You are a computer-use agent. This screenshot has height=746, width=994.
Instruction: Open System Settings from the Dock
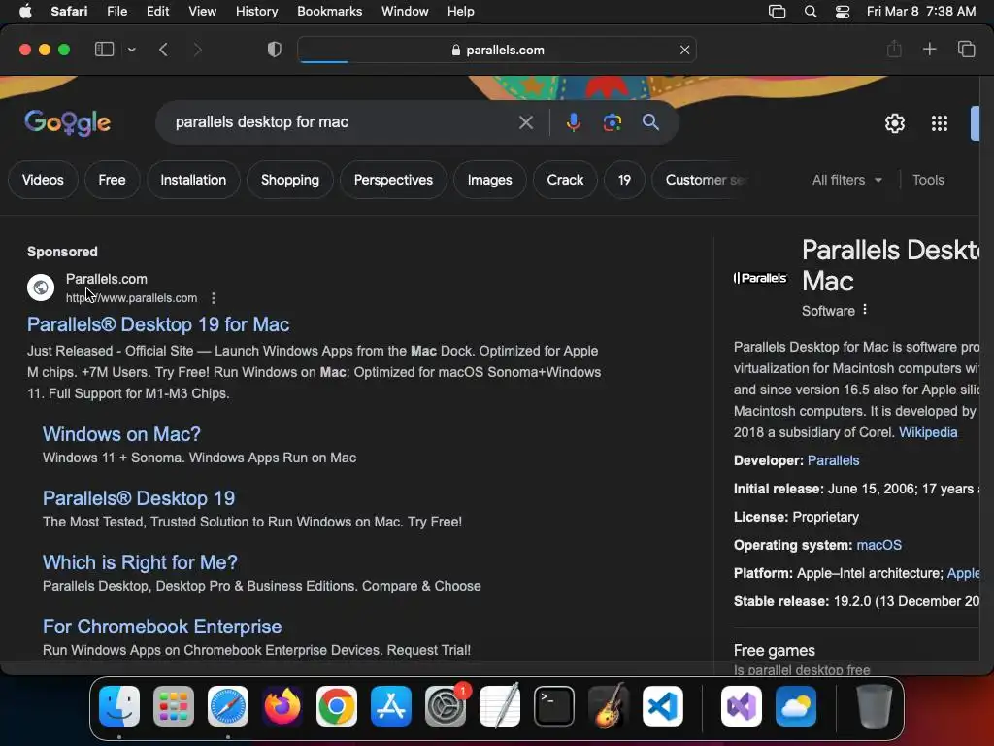(x=445, y=706)
